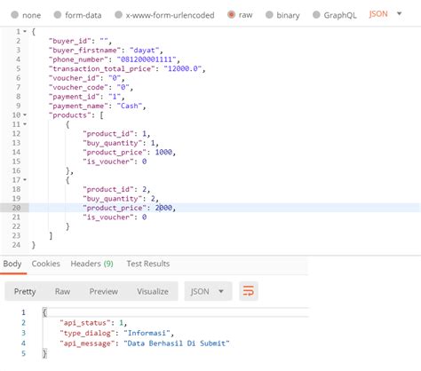
Task: Choose x-www-form-urlencoded body type
Action: tap(118, 15)
